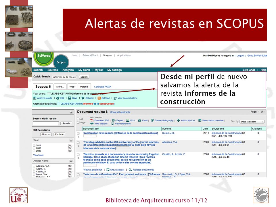The image size is (276, 207).
Task: Collapse the Year refine section
Action: [71, 140]
